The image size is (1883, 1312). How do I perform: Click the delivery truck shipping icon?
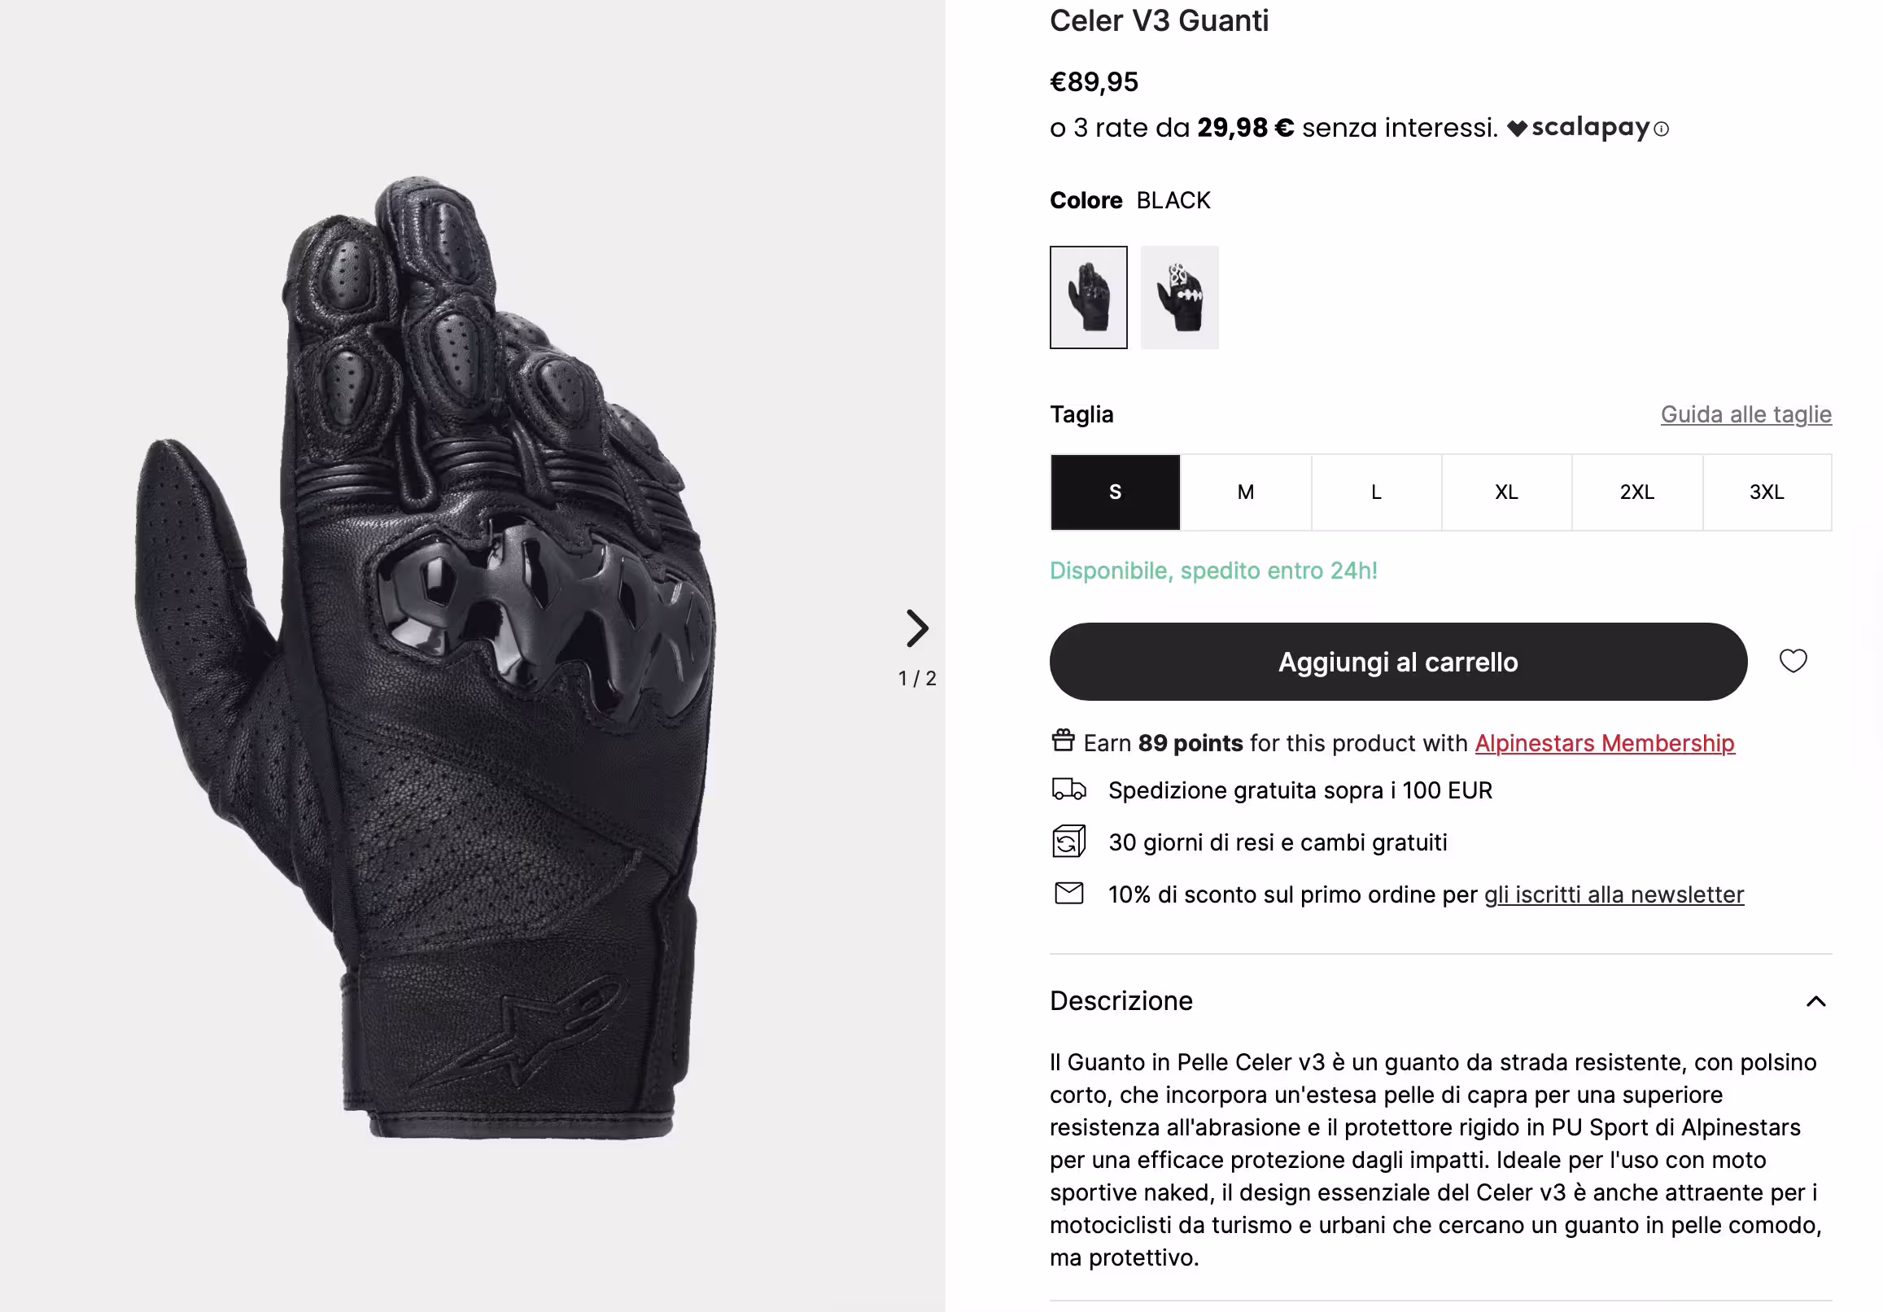coord(1068,789)
